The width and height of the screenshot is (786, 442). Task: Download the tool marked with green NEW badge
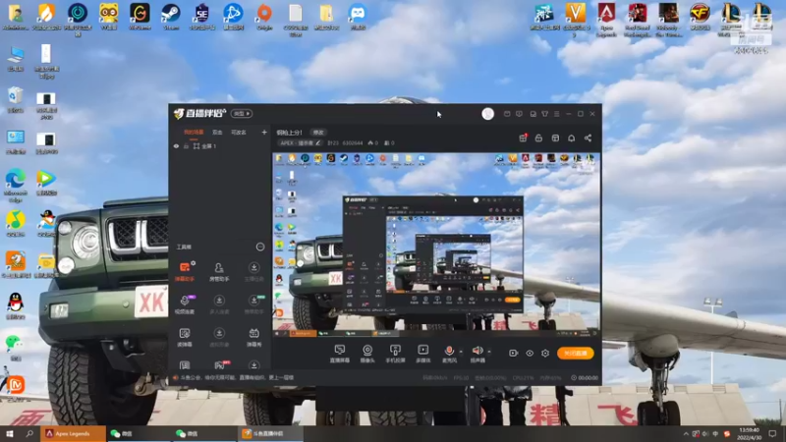(x=253, y=304)
